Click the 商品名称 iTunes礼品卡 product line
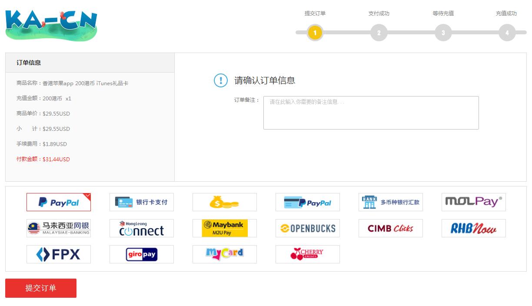 73,83
